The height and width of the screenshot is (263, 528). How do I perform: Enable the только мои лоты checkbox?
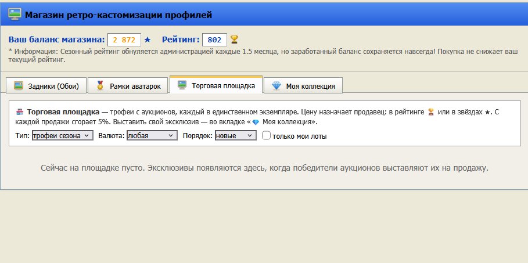[266, 136]
